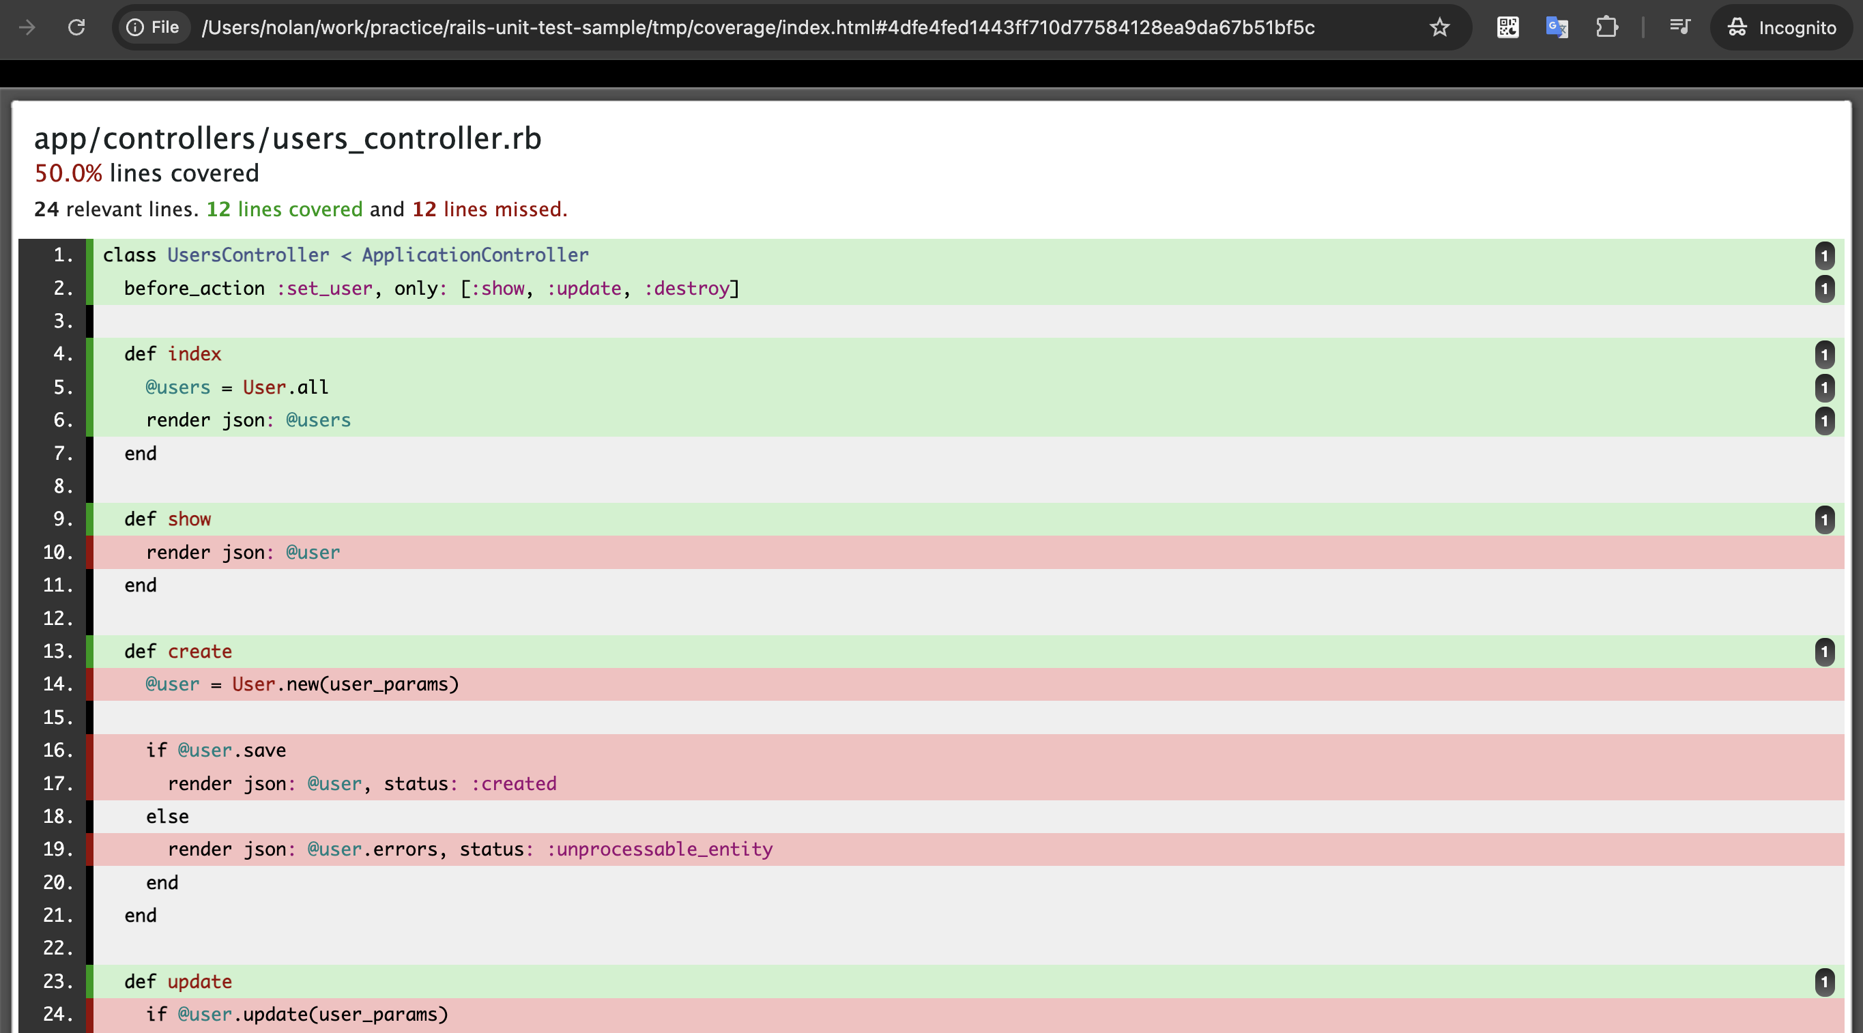
Task: Open the media control playlist icon
Action: click(x=1679, y=27)
